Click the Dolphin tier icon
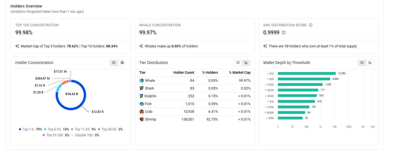Image resolution: width=393 pixels, height=151 pixels. (141, 96)
